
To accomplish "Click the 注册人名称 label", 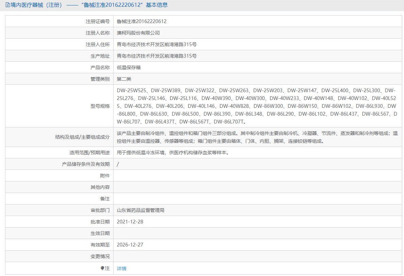I will pyautogui.click(x=98, y=33).
